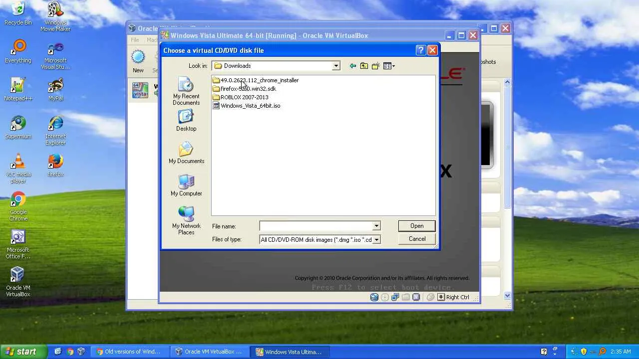
Task: Click the mouse integration icon in VM status bar
Action: [430, 297]
